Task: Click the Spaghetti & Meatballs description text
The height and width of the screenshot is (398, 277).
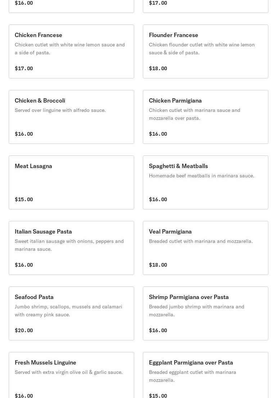Action: click(x=201, y=176)
